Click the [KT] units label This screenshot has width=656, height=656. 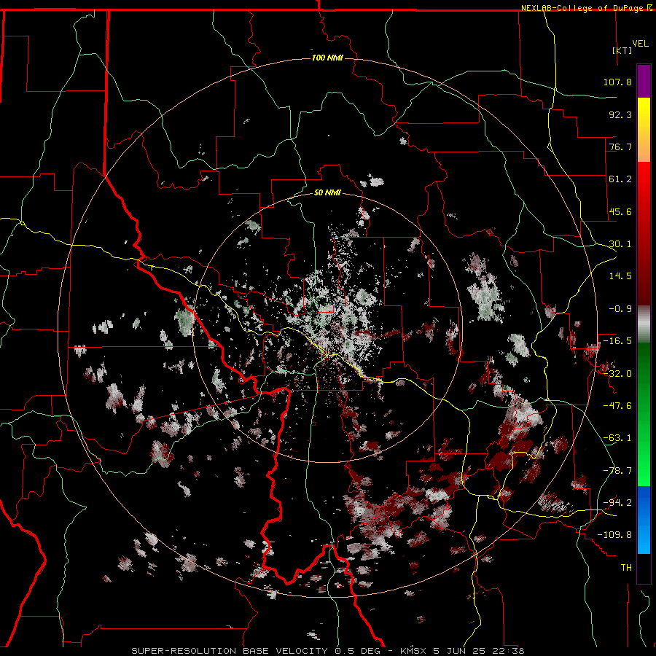point(622,50)
